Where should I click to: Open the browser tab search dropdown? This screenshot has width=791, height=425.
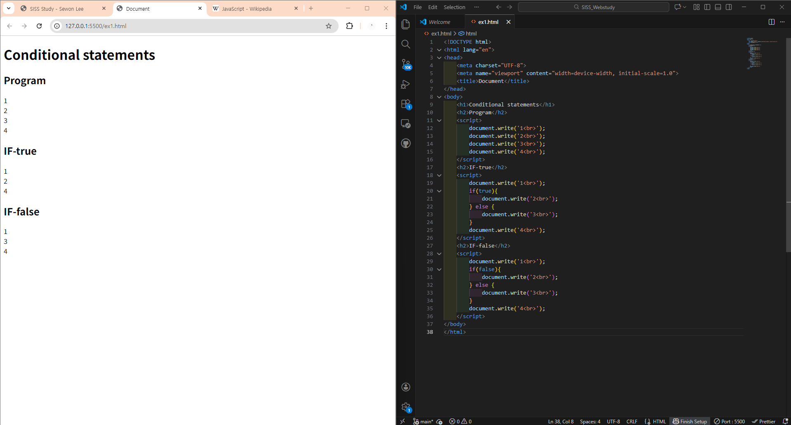pyautogui.click(x=9, y=8)
